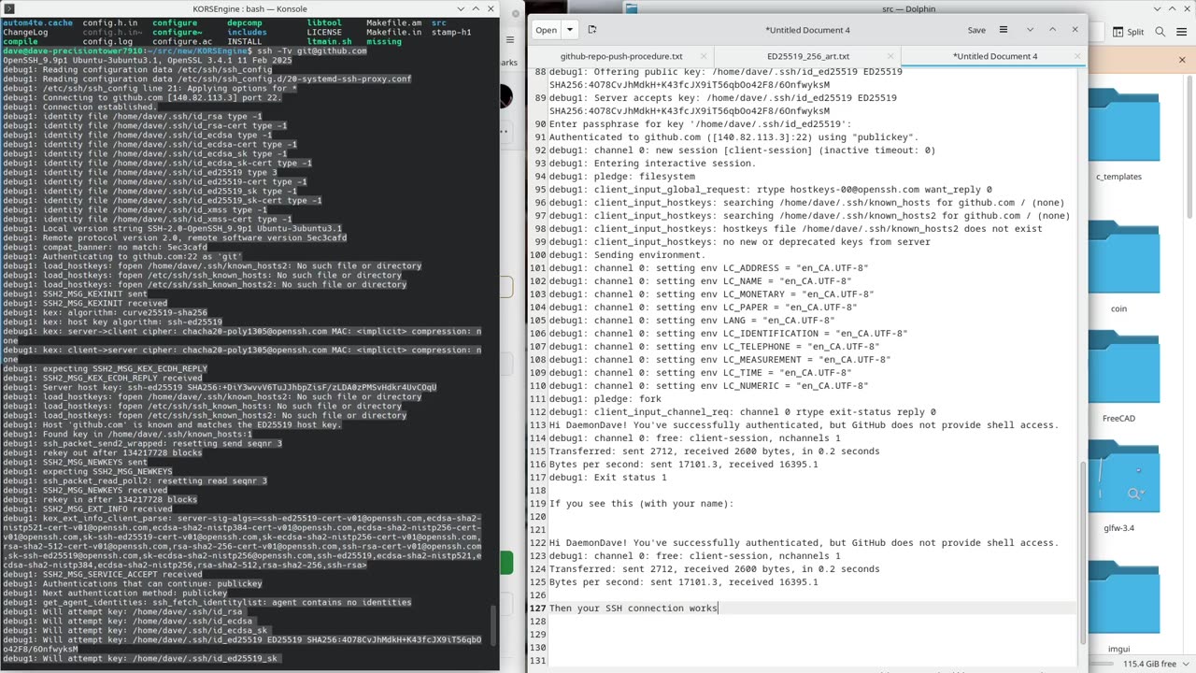Close the ED25519_256_art.txt tab
The width and height of the screenshot is (1196, 673).
(x=890, y=56)
